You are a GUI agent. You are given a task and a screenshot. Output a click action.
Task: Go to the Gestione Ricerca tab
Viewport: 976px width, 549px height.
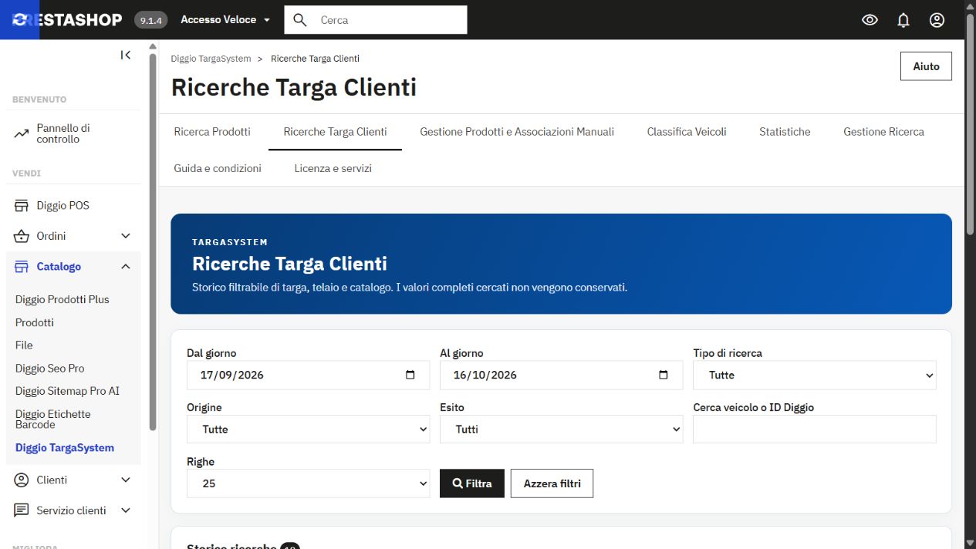tap(883, 132)
